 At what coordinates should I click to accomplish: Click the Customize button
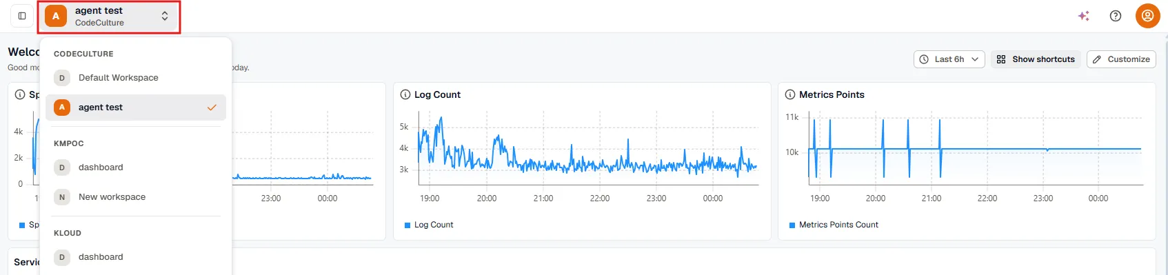[1121, 59]
